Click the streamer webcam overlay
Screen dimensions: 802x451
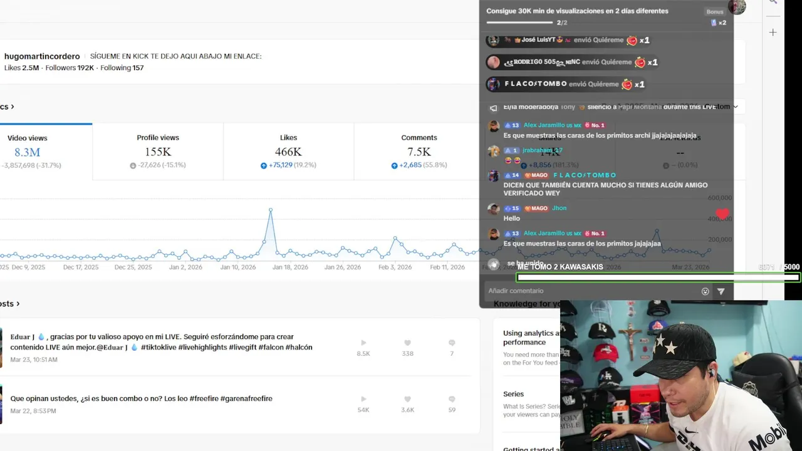point(681,375)
